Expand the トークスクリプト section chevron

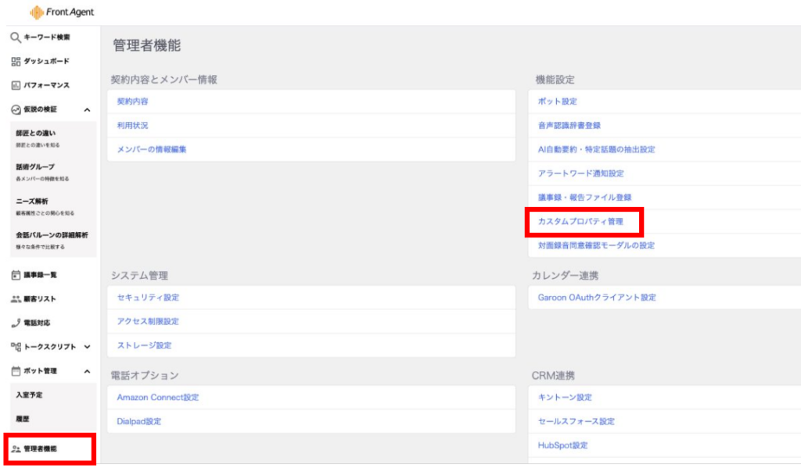(87, 347)
